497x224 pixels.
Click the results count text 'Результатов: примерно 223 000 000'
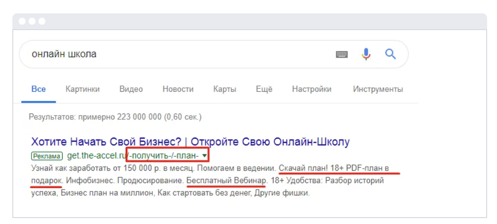click(x=95, y=117)
